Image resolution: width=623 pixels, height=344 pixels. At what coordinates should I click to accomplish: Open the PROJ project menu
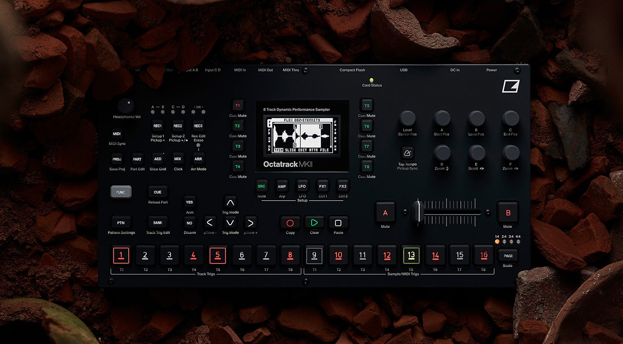[x=117, y=159]
